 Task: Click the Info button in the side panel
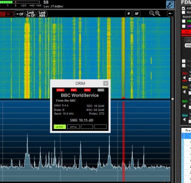click(188, 45)
